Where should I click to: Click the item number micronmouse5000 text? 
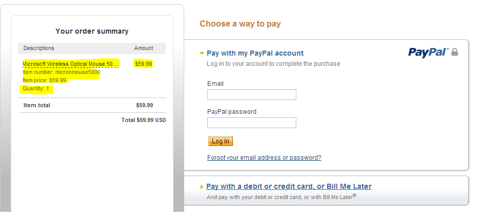pos(61,72)
